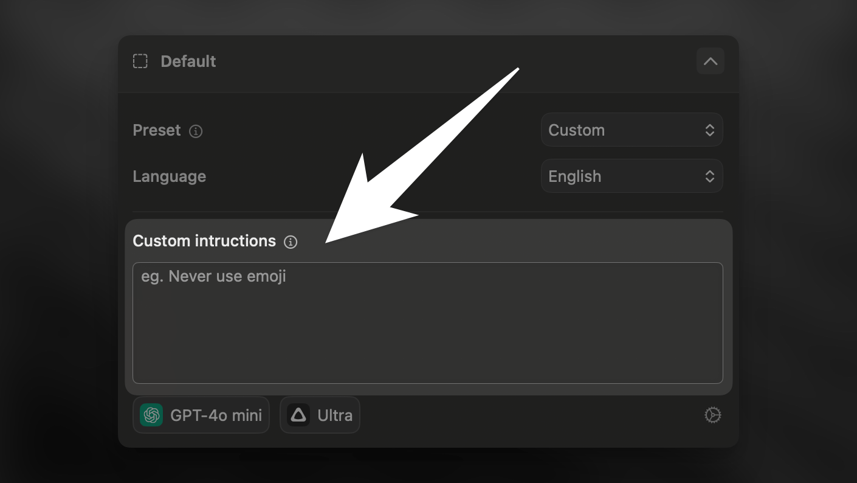Viewport: 857px width, 483px height.
Task: Click the up-down arrows on the Custom selector
Action: pyautogui.click(x=709, y=130)
